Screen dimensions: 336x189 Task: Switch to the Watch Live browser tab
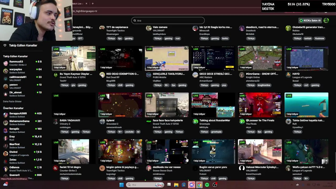[x=78, y=4]
